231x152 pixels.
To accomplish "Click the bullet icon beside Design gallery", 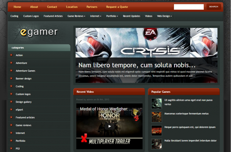I will point(11,102).
